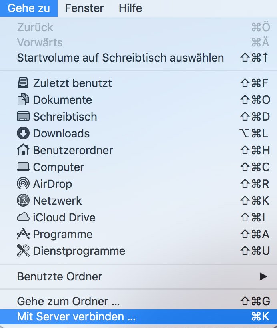Click the Benutzerordner house icon
The image size is (277, 328).
click(23, 150)
